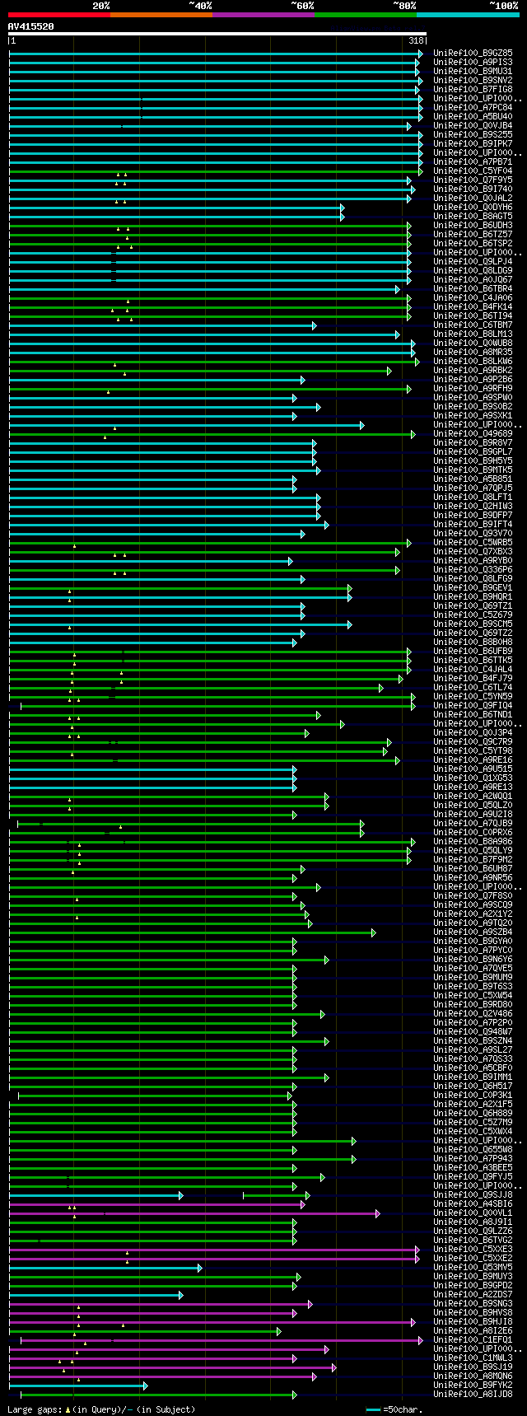Viewport: 527px width, 1416px height.
Task: Click the cyan ~100% identity legend segment
Action: point(468,14)
